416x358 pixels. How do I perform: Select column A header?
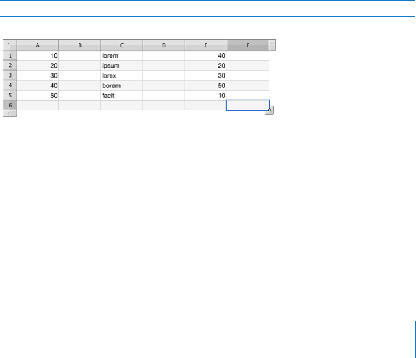click(x=38, y=45)
